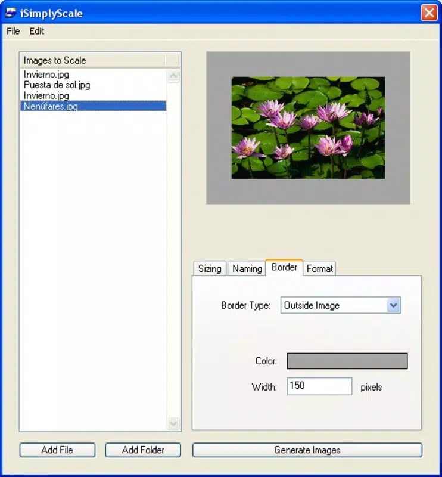This screenshot has height=477, width=442.
Task: Open the Edit menu
Action: point(36,31)
